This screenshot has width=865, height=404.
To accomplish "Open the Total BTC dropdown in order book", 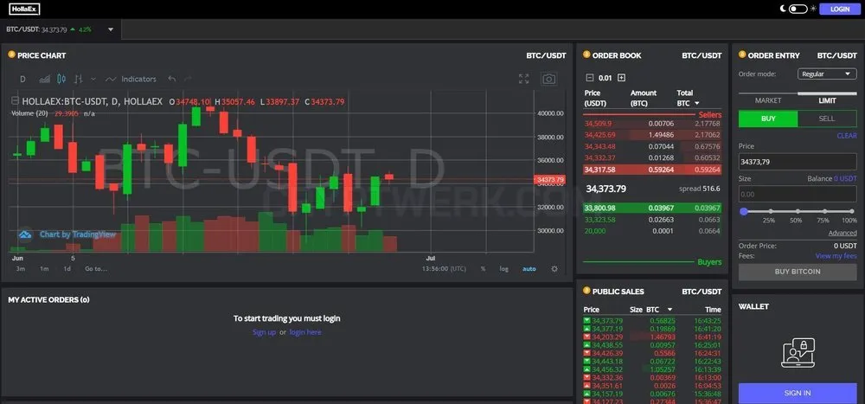I will tap(697, 103).
